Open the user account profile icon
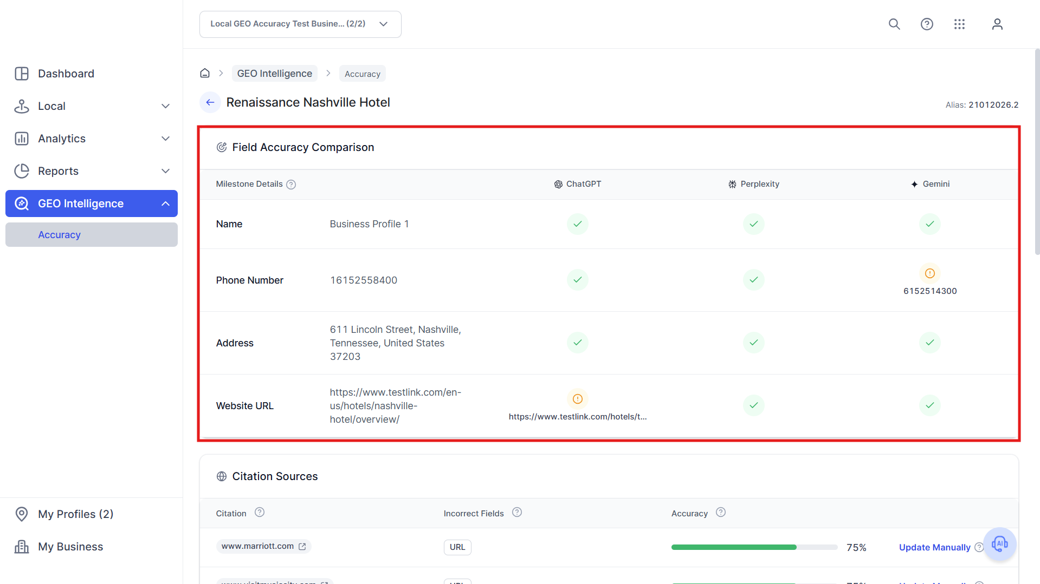The image size is (1040, 584). pos(997,24)
